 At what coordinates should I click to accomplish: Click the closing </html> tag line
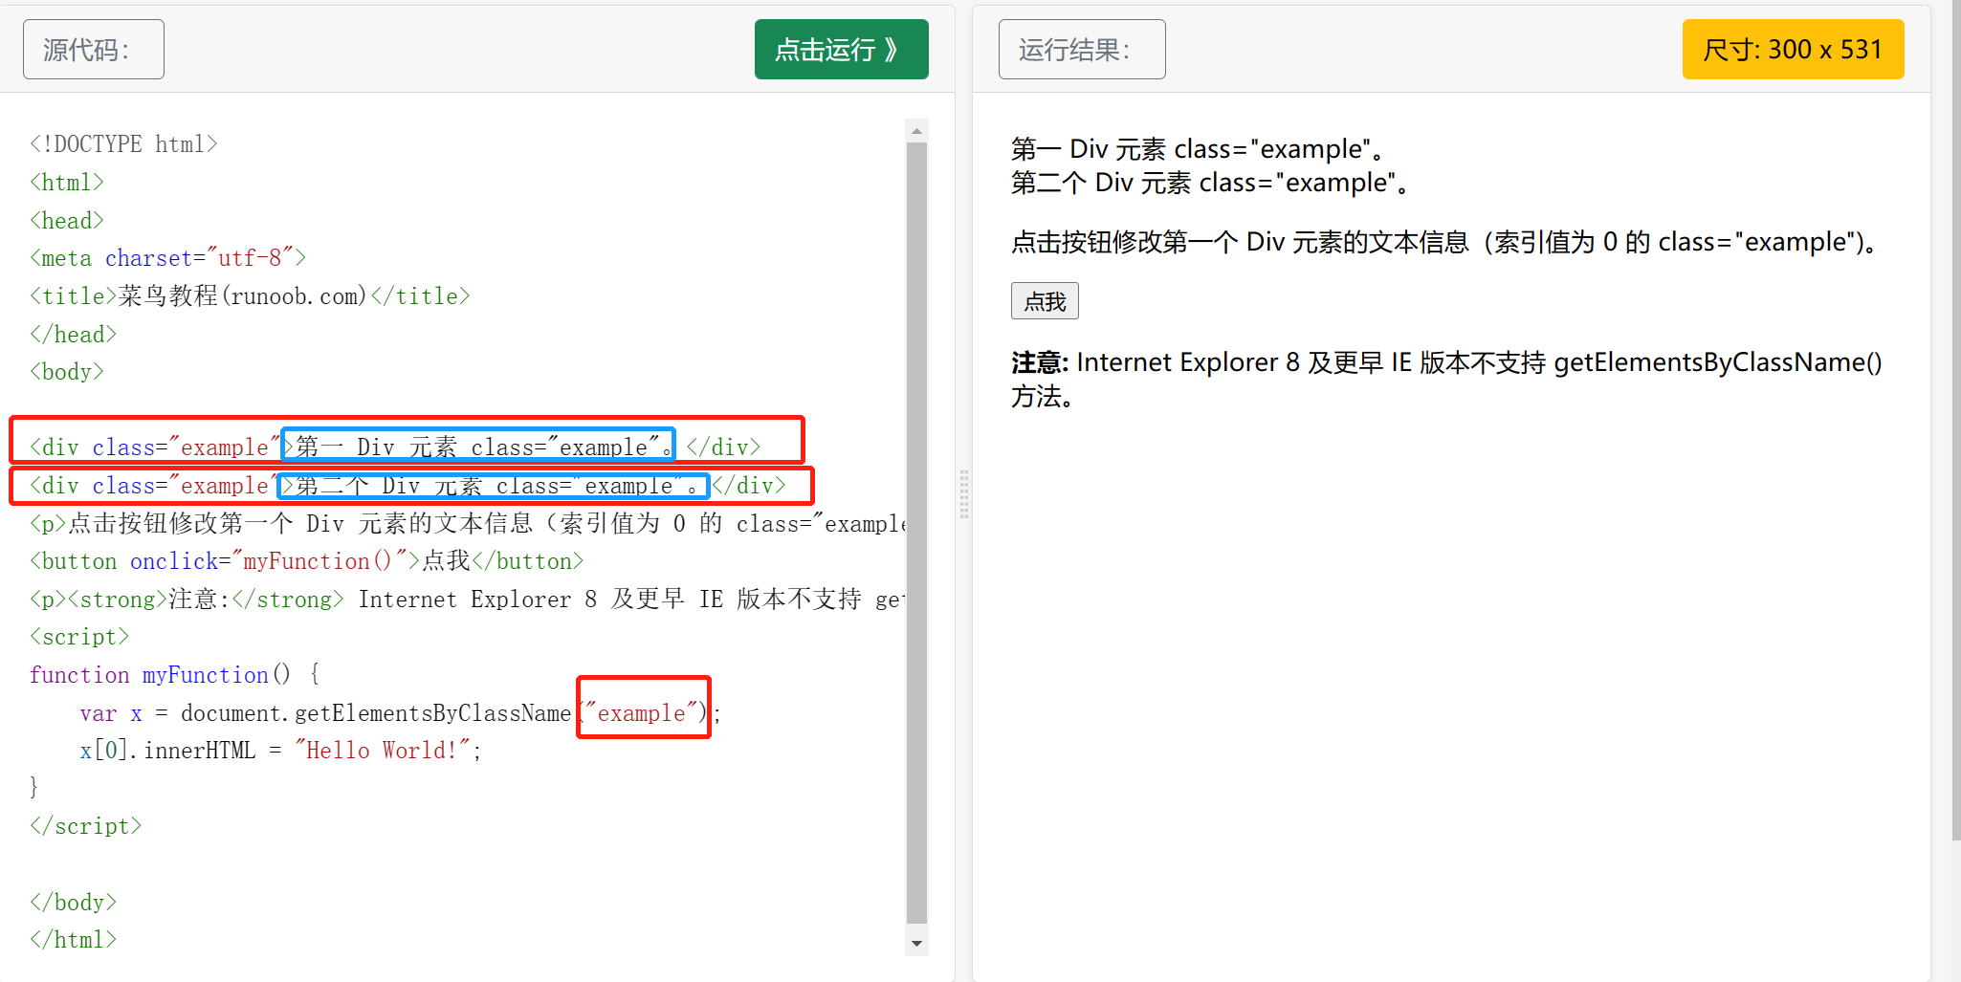tap(73, 940)
